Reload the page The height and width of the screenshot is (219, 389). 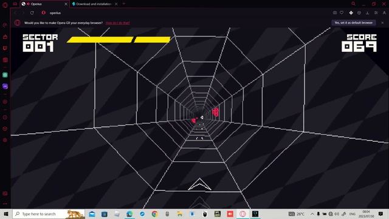[x=32, y=13]
